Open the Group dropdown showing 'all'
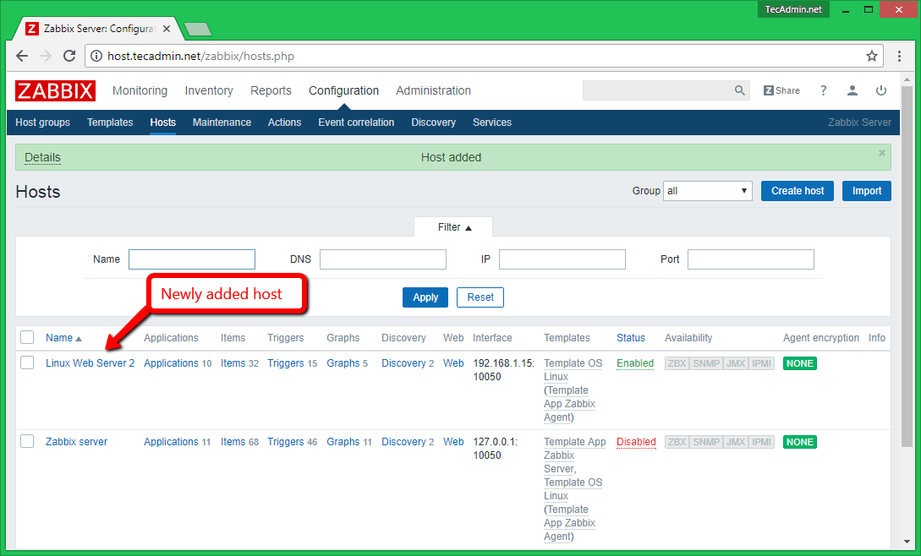The width and height of the screenshot is (921, 556). 707,190
